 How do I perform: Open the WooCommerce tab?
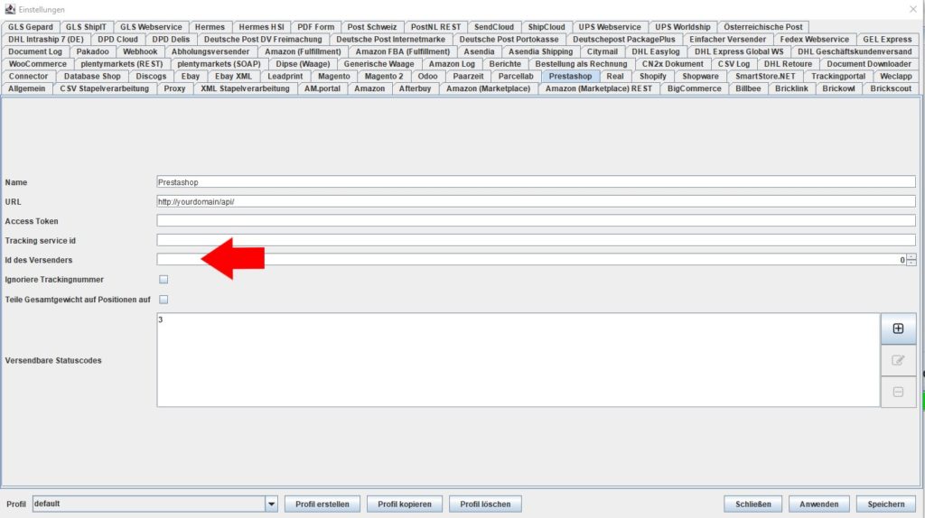coord(37,64)
